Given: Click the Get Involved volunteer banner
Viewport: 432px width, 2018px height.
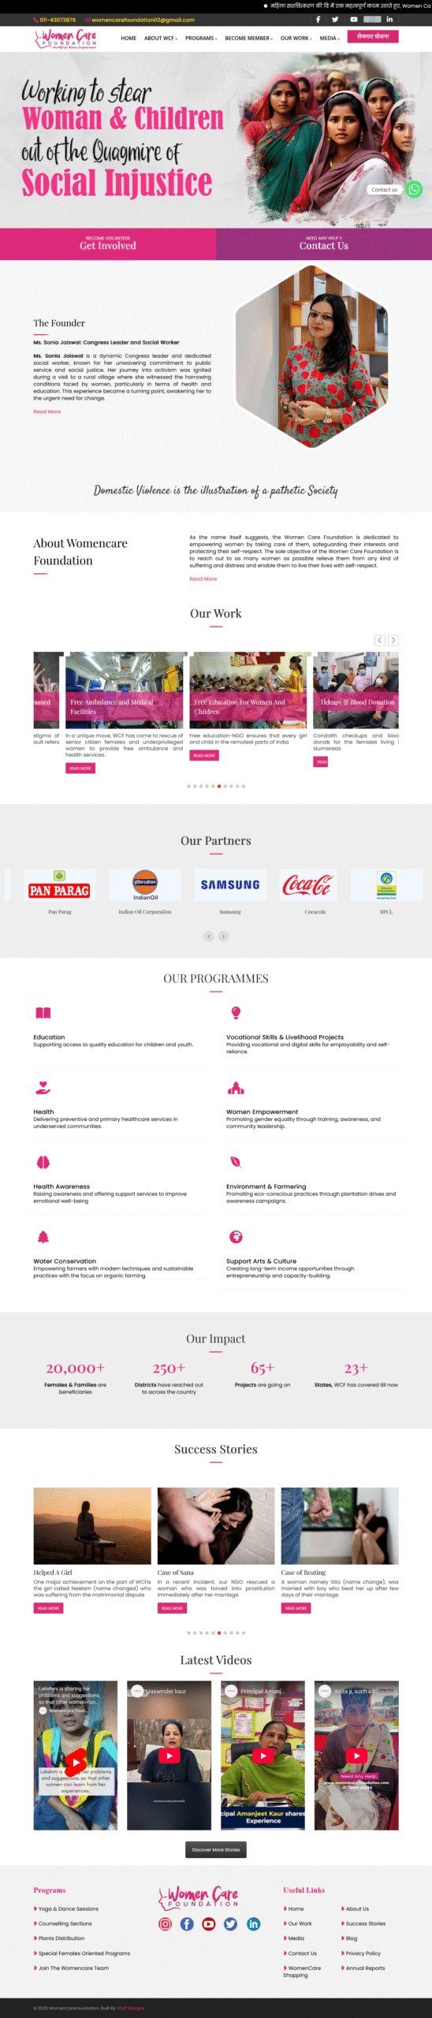Looking at the screenshot, I should pyautogui.click(x=108, y=244).
